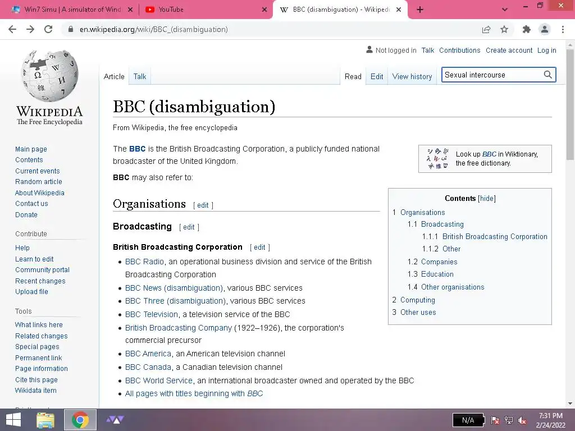This screenshot has height=431, width=575.
Task: Switch to the Win7 Simu tab
Action: (72, 10)
